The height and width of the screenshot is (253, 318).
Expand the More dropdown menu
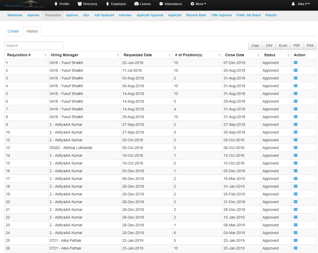click(x=198, y=4)
